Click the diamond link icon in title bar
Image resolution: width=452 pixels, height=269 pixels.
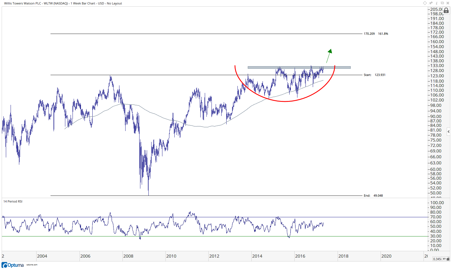(x=425, y=3)
